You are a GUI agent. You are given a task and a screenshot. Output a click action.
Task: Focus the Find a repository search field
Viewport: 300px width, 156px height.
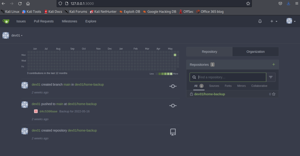pos(228,77)
